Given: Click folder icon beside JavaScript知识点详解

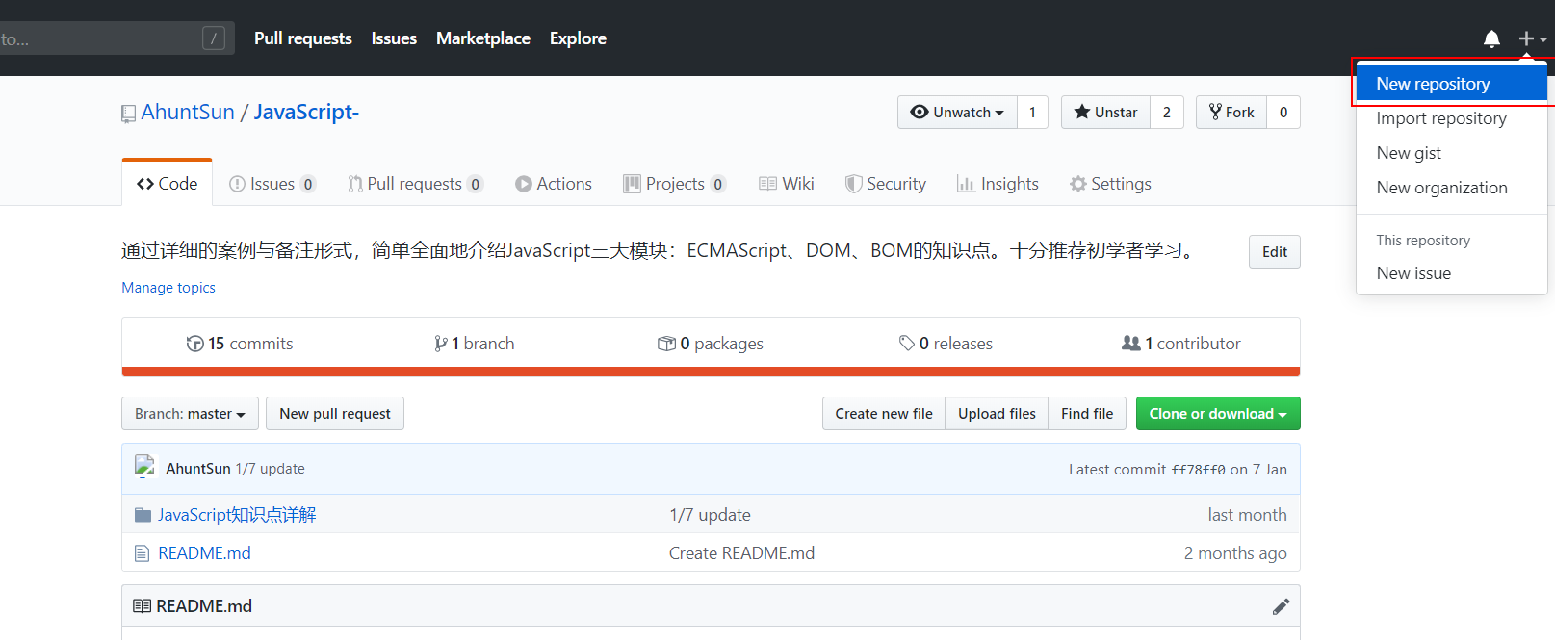Looking at the screenshot, I should click(x=143, y=515).
